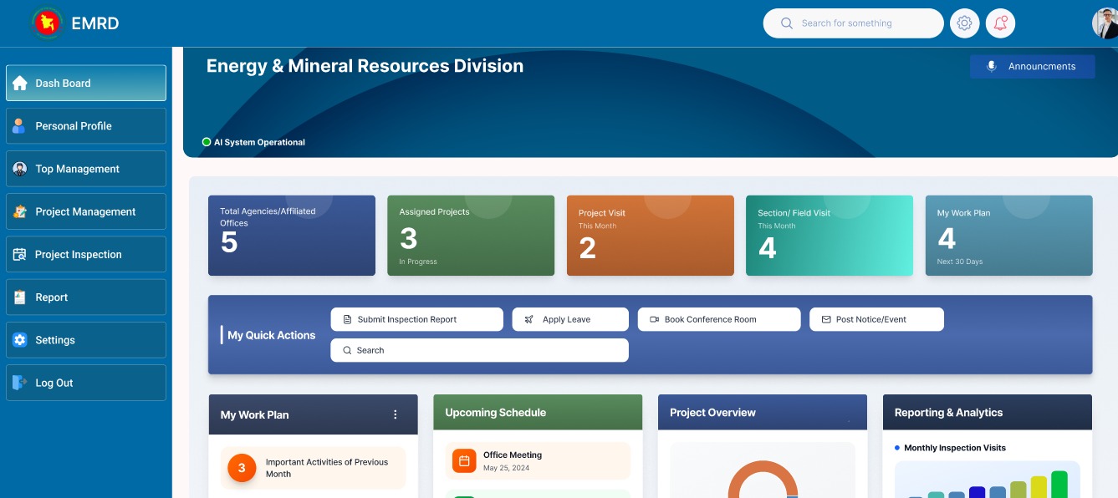Screen dimensions: 1118x498
Task: Go to Personal Profile menu item
Action: 86,125
